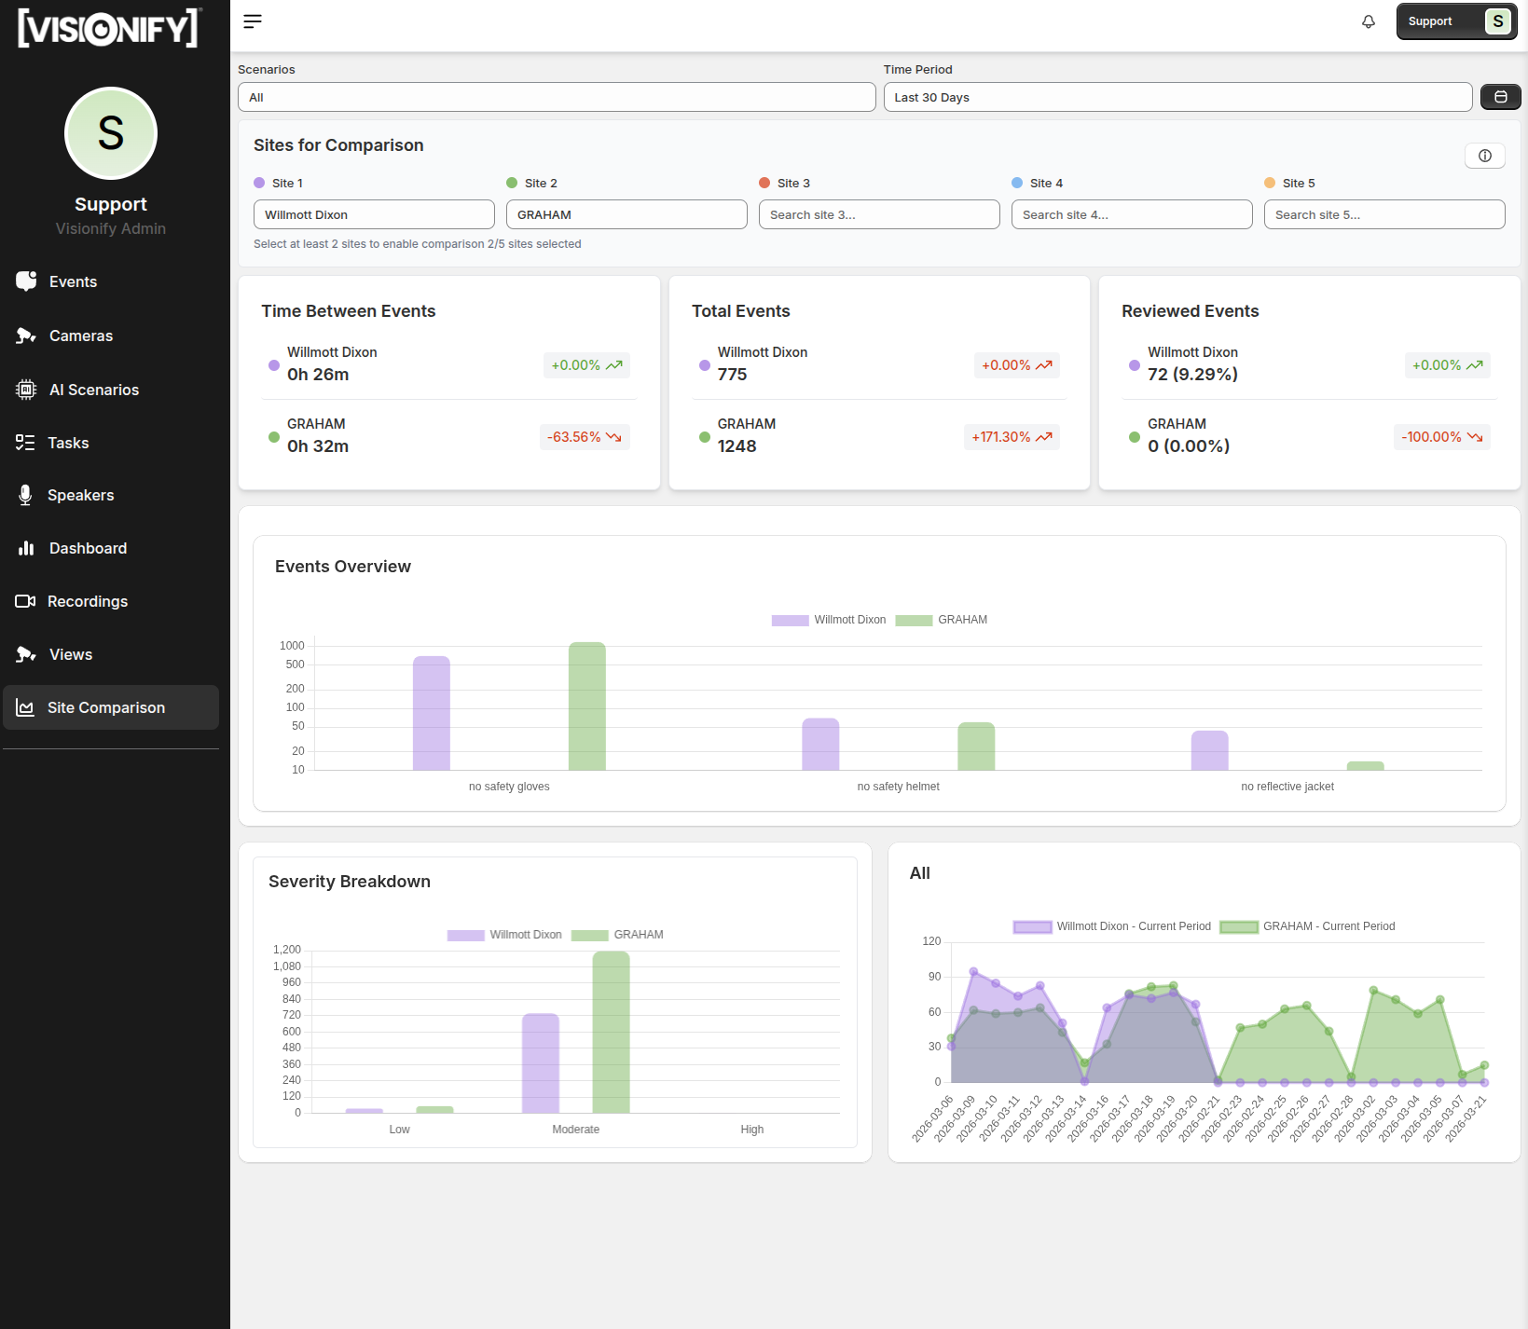Click the calendar icon button beside Time Period

click(x=1500, y=97)
